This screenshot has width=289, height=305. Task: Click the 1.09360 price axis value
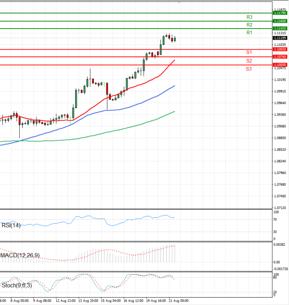pos(280,115)
